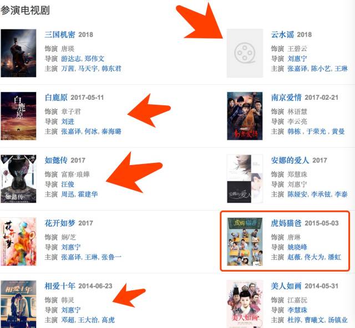The width and height of the screenshot is (355, 328).
Task: Open the 虎妈猫爸 title link
Action: [286, 223]
